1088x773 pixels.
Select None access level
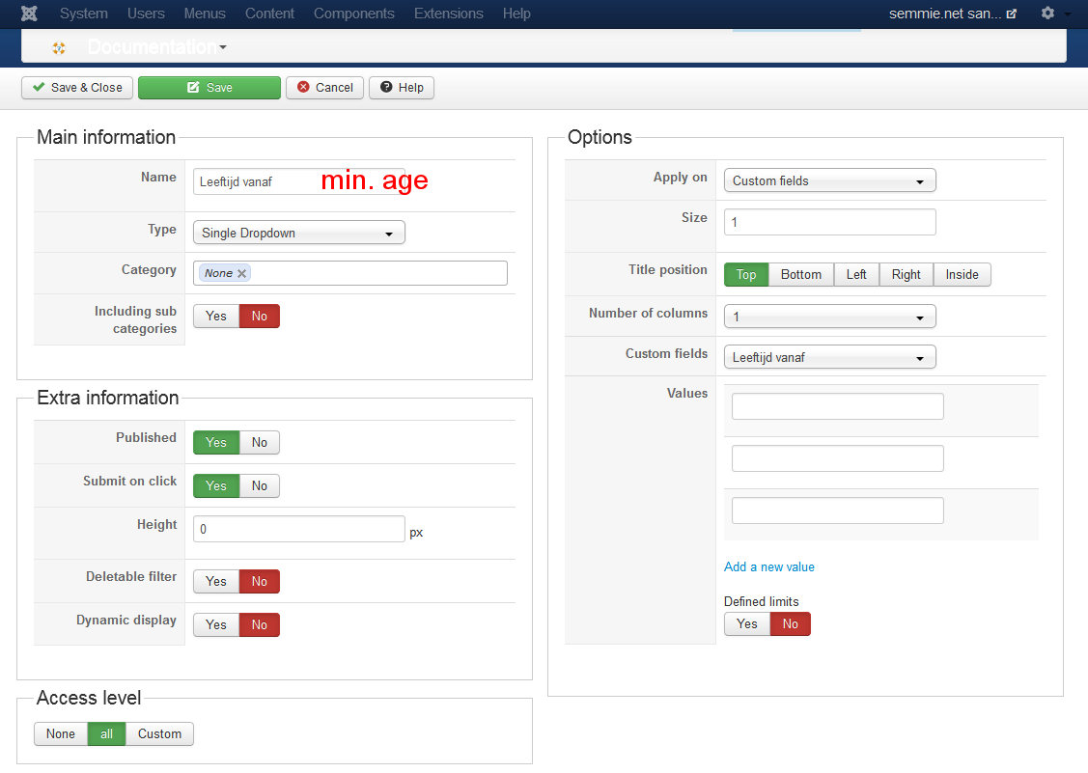[x=61, y=733]
